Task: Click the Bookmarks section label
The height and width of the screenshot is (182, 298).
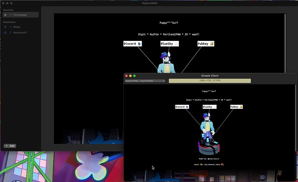Action: pyautogui.click(x=10, y=22)
